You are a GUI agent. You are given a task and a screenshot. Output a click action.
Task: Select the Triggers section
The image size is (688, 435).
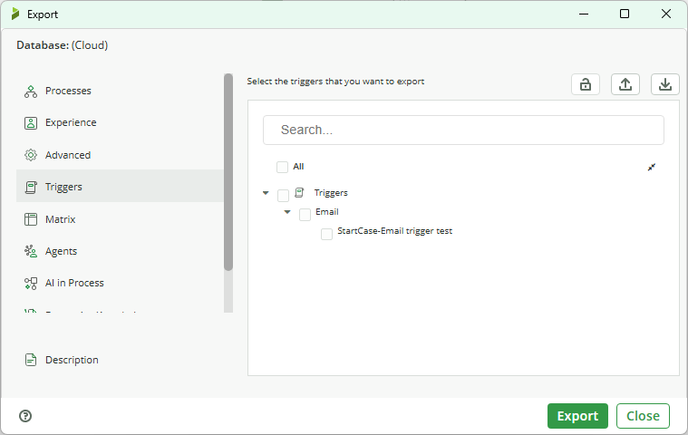(120, 187)
